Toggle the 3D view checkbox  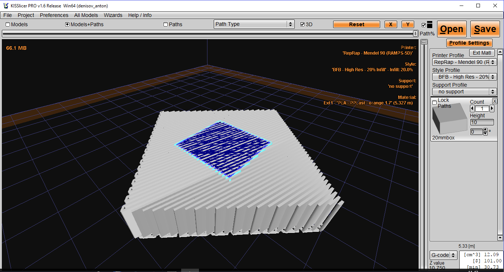click(x=302, y=25)
